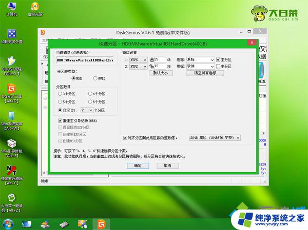Click the drive icon in taskbar

pos(64,224)
